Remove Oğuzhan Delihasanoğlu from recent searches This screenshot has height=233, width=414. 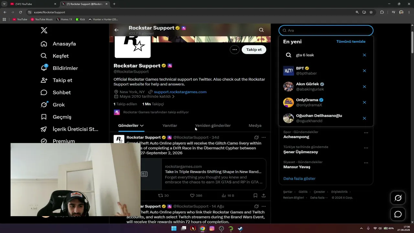[x=364, y=118]
